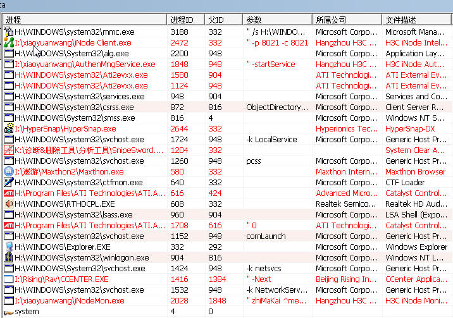
Task: Click parent ID 292
Action: point(215,247)
